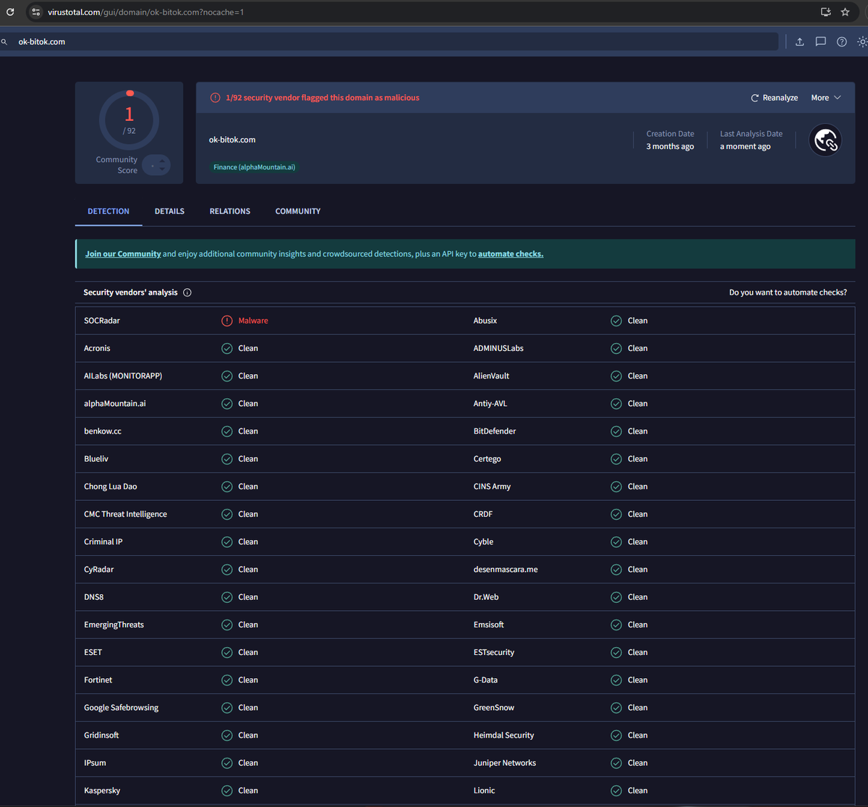
Task: Reload the page with the browser refresh icon
Action: [10, 12]
